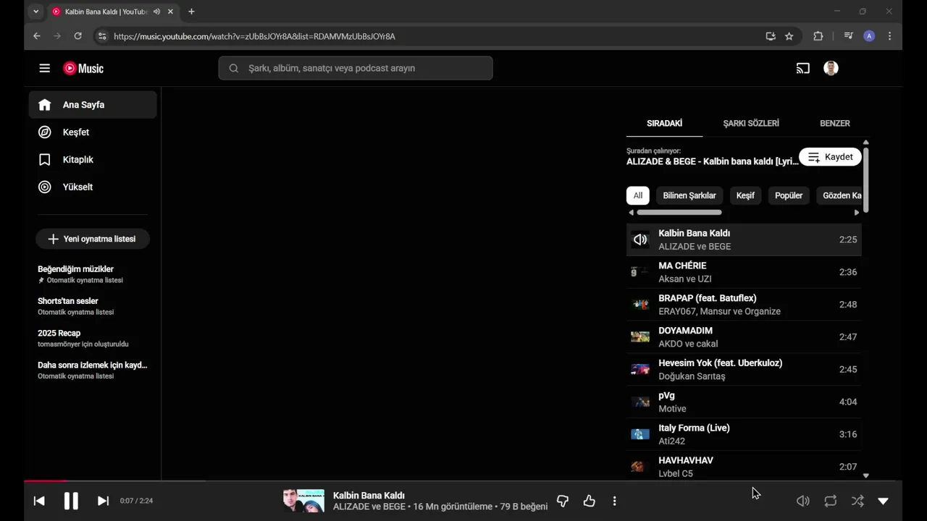The height and width of the screenshot is (521, 927).
Task: Open the hamburger guide menu
Action: tap(45, 68)
